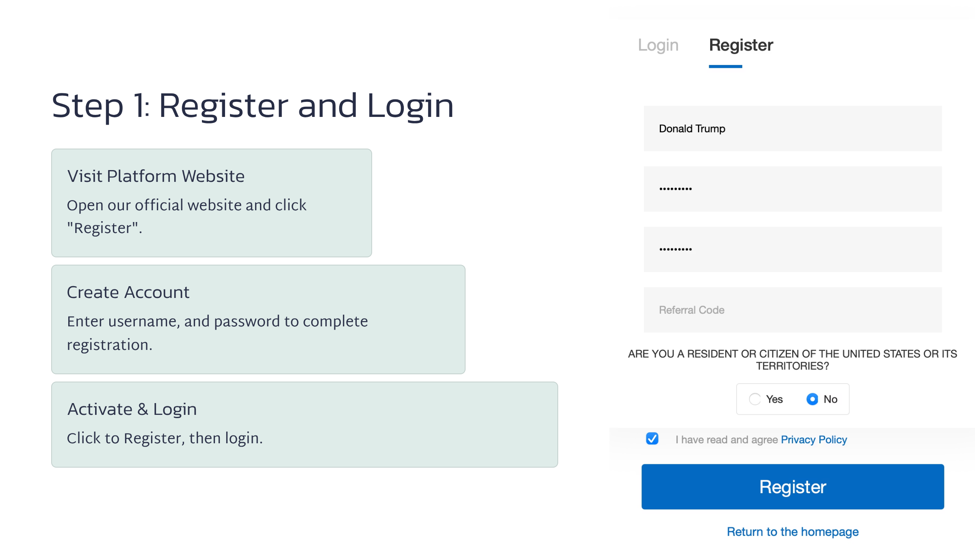
Task: Select the Yes radio button
Action: pos(755,399)
